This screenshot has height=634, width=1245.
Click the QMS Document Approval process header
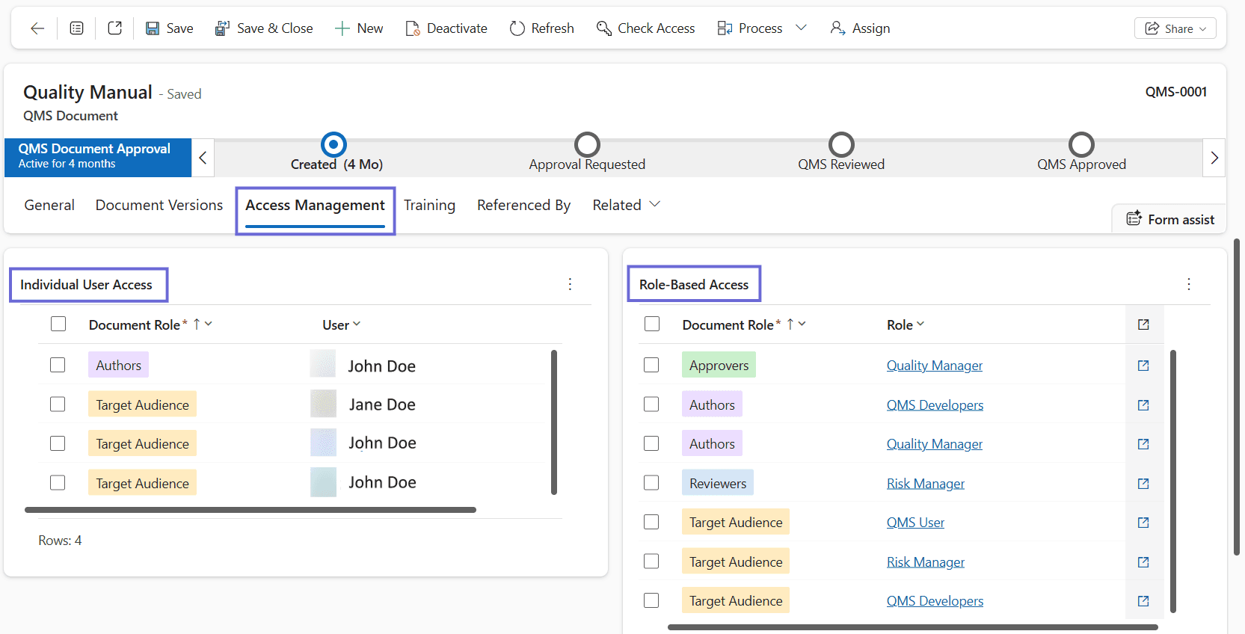[98, 158]
